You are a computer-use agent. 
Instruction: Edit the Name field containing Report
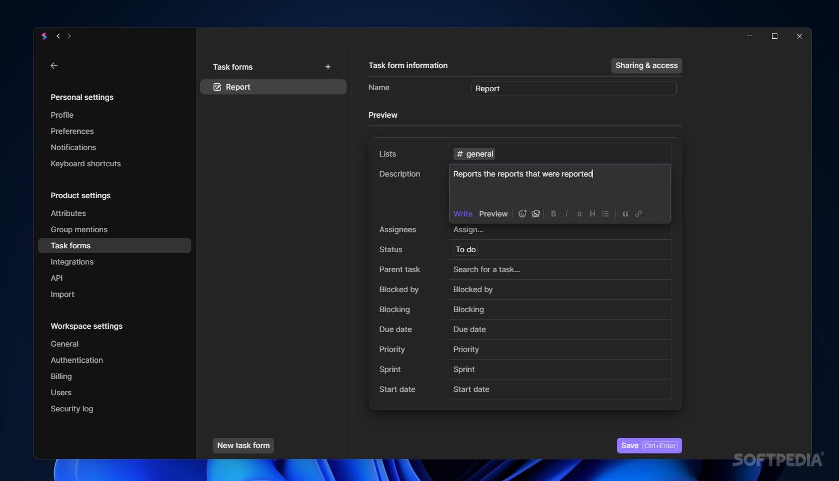coord(574,89)
